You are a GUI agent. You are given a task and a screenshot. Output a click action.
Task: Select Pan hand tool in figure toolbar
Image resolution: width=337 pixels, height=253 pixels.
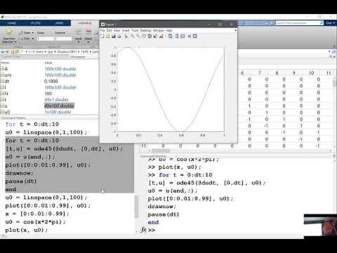144,36
